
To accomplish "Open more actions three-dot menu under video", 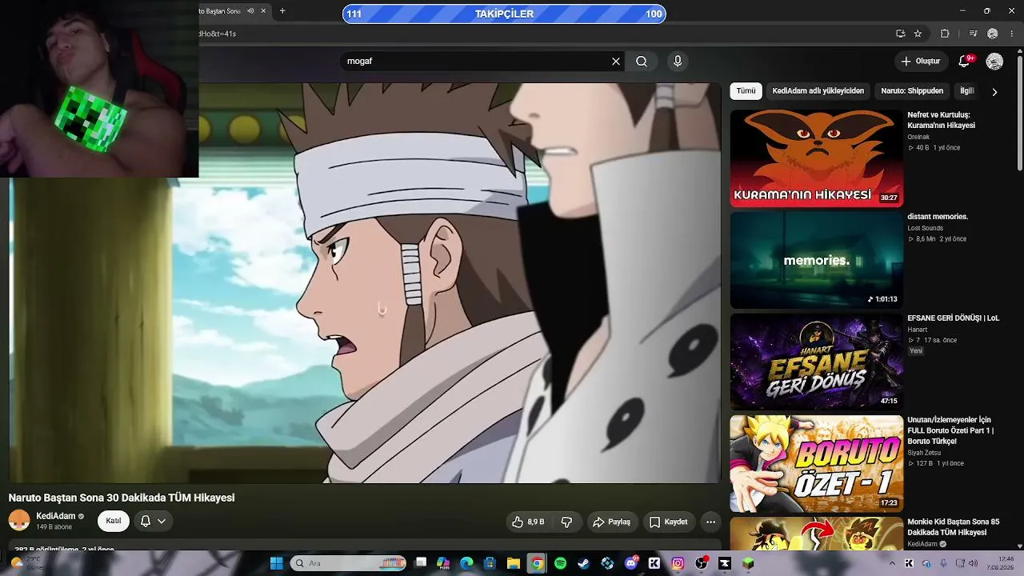I will pos(710,522).
